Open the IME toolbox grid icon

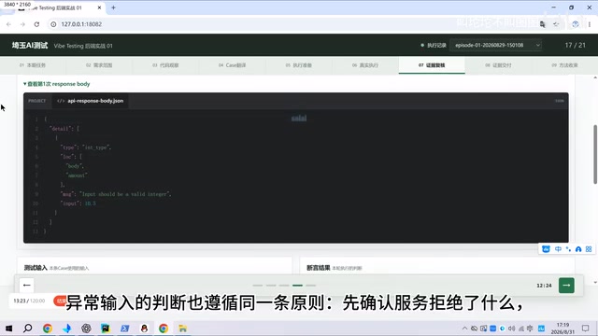pyautogui.click(x=589, y=249)
